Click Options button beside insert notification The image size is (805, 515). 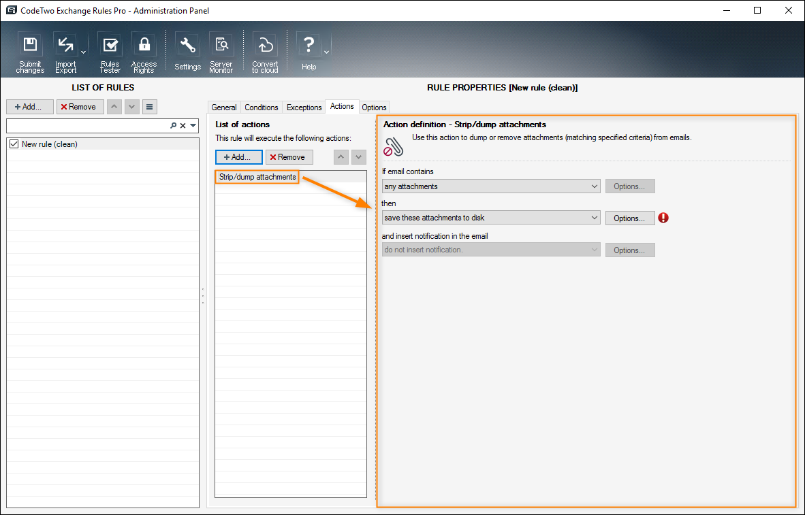[x=630, y=250]
